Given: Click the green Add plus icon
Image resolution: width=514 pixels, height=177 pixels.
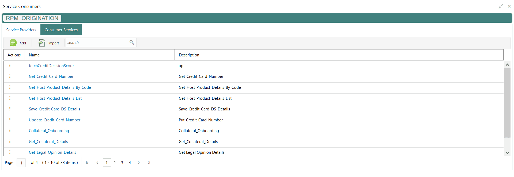Looking at the screenshot, I should [x=13, y=43].
